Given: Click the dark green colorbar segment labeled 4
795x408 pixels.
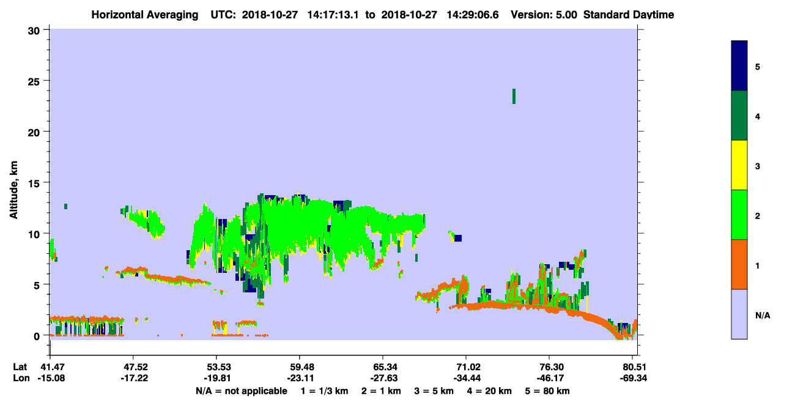Looking at the screenshot, I should [739, 116].
